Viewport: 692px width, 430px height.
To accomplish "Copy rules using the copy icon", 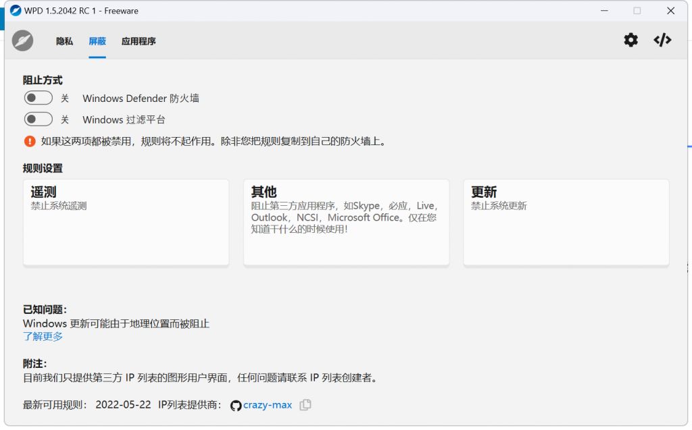I will [x=305, y=405].
